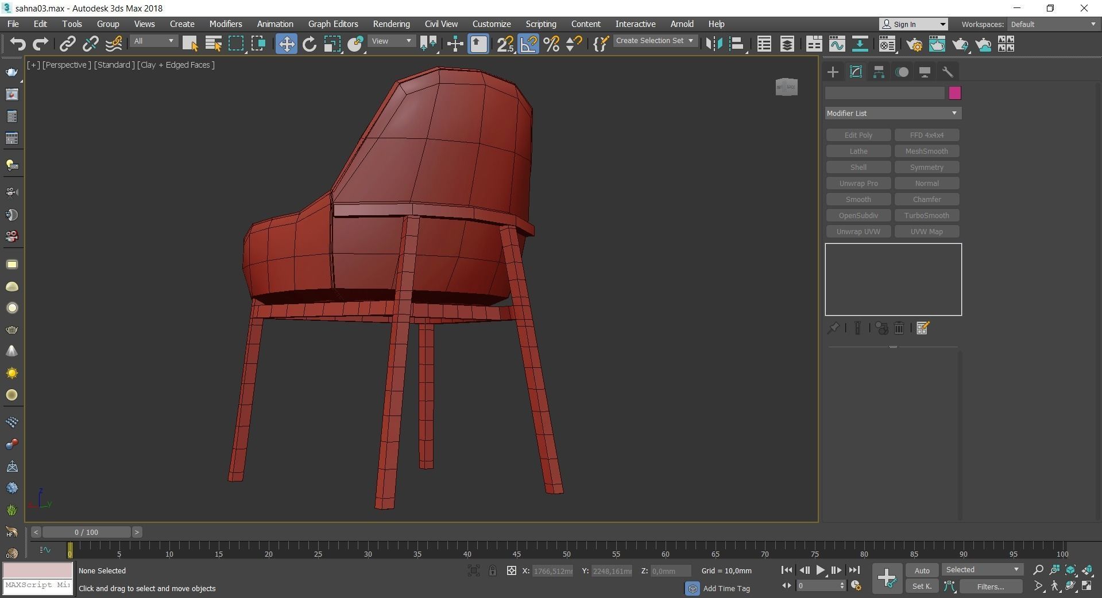Toggle the 2.5D Snaps button

coord(505,44)
